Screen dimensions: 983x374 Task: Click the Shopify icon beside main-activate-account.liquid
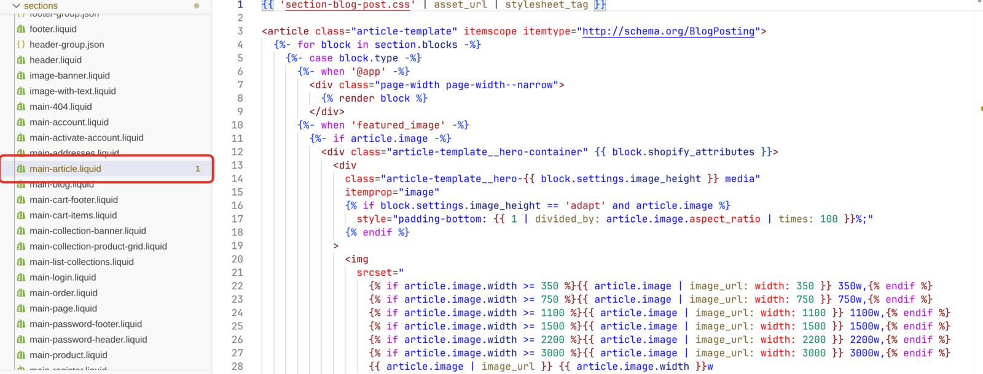tap(21, 137)
